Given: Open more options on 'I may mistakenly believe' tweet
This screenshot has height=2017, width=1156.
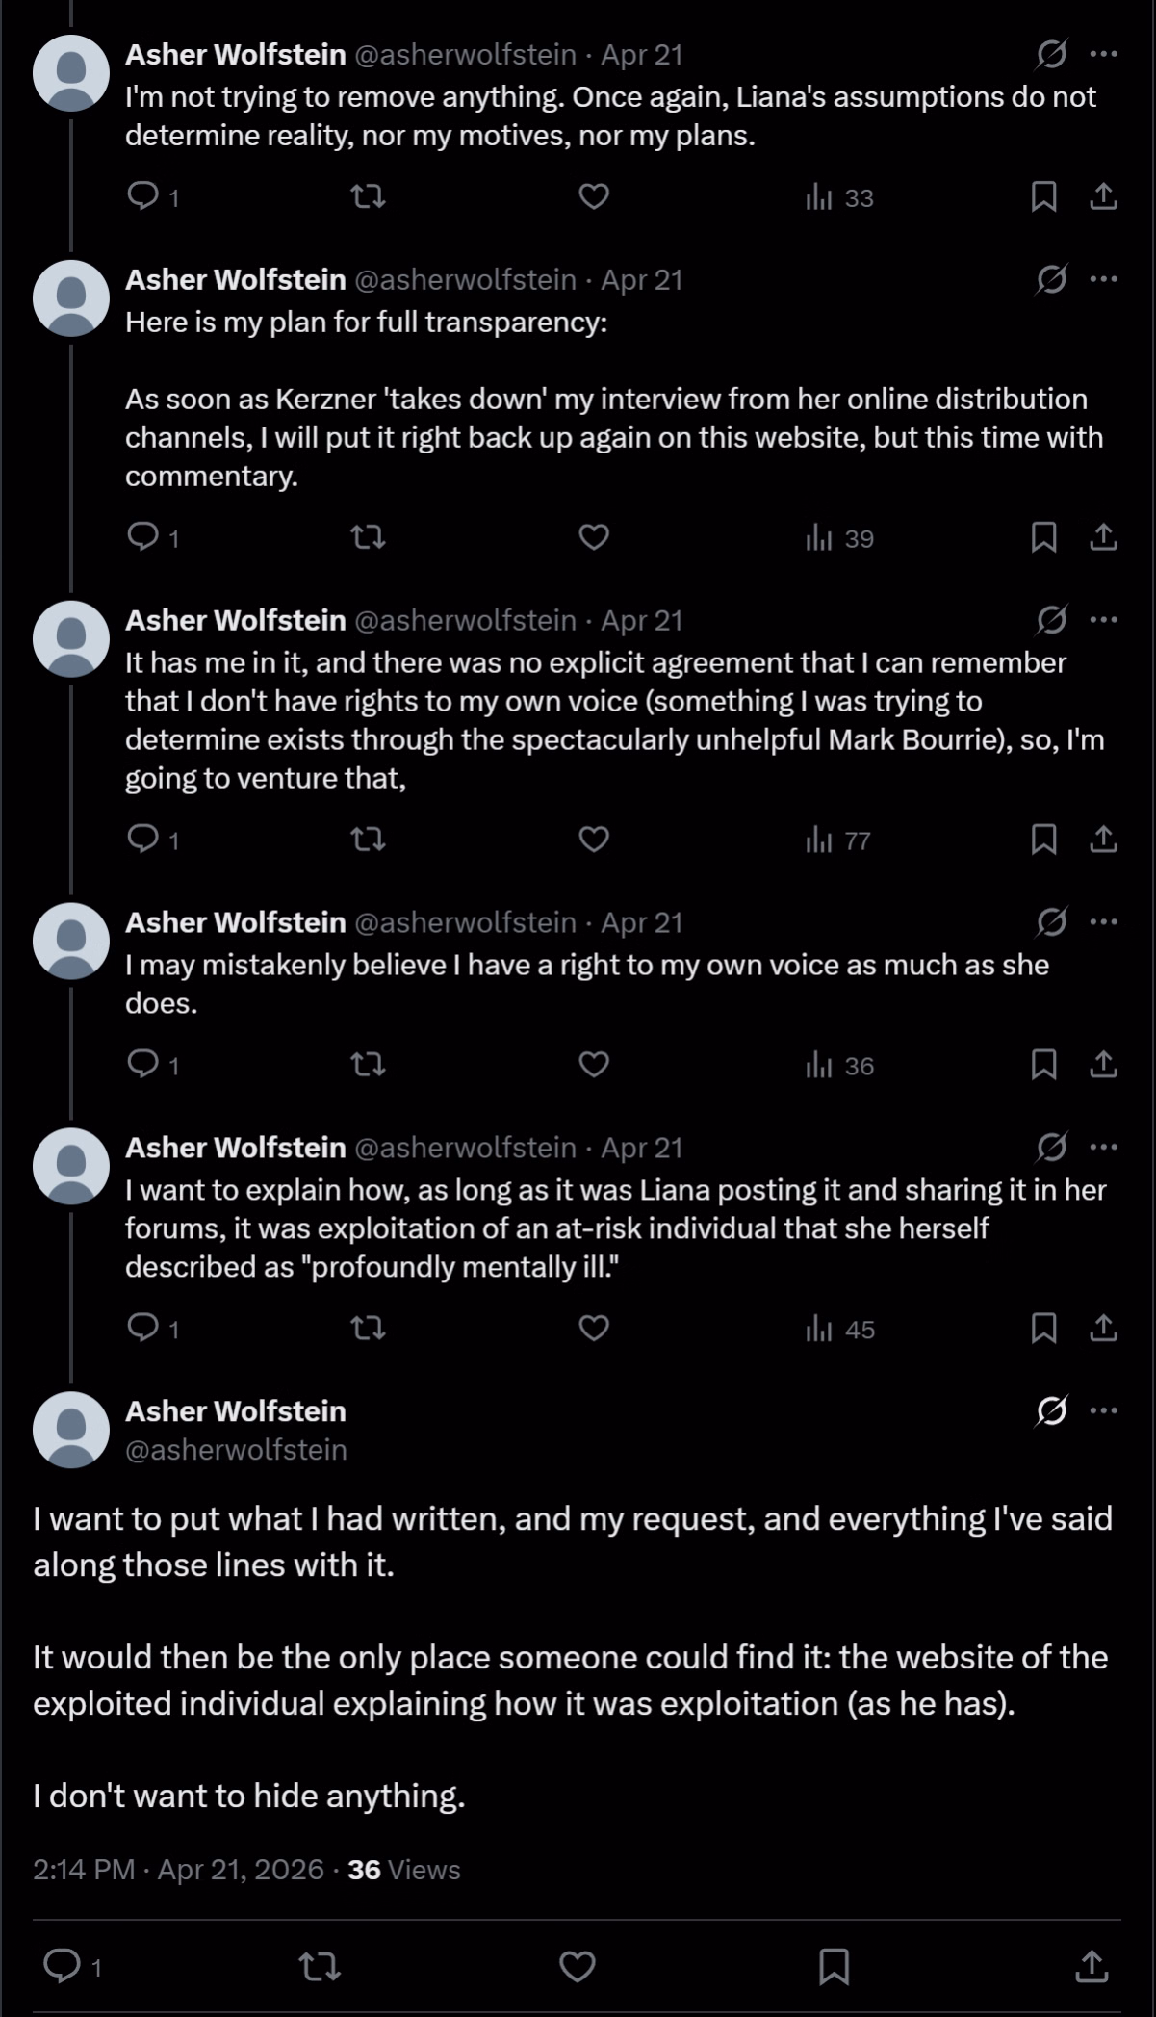Looking at the screenshot, I should tap(1103, 921).
